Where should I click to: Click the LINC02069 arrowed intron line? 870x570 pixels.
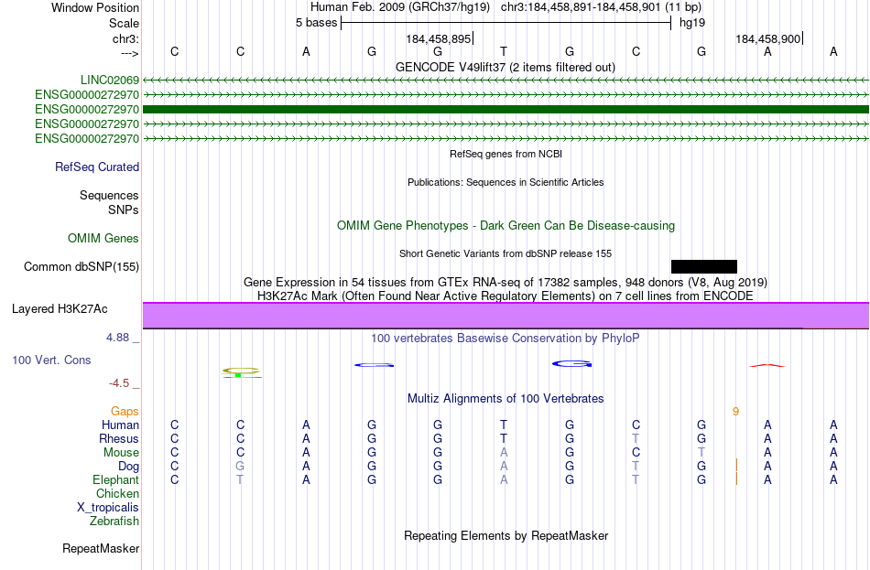pyautogui.click(x=506, y=81)
